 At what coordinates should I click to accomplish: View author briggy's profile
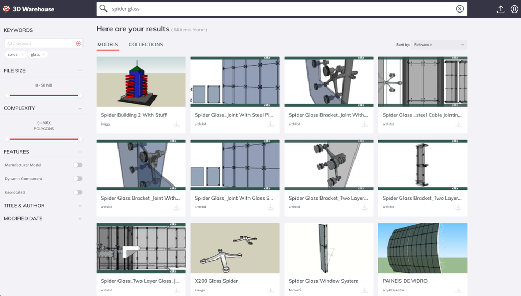click(105, 124)
